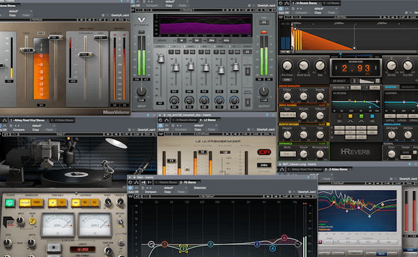Screen dimensions: 418x257
Task: Click the Vitamin Input gain knob
Action: [141, 91]
